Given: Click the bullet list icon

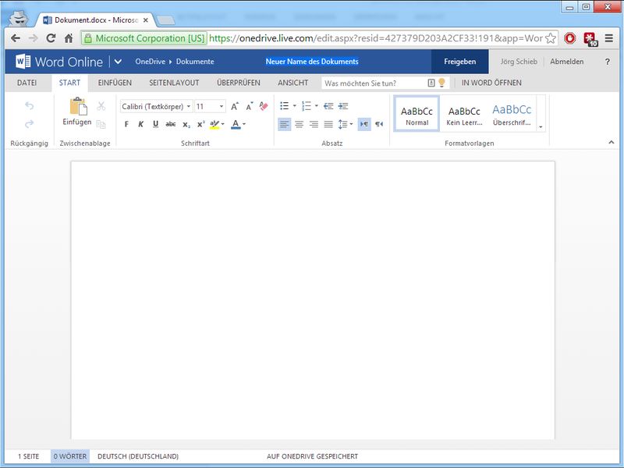Looking at the screenshot, I should coord(284,106).
